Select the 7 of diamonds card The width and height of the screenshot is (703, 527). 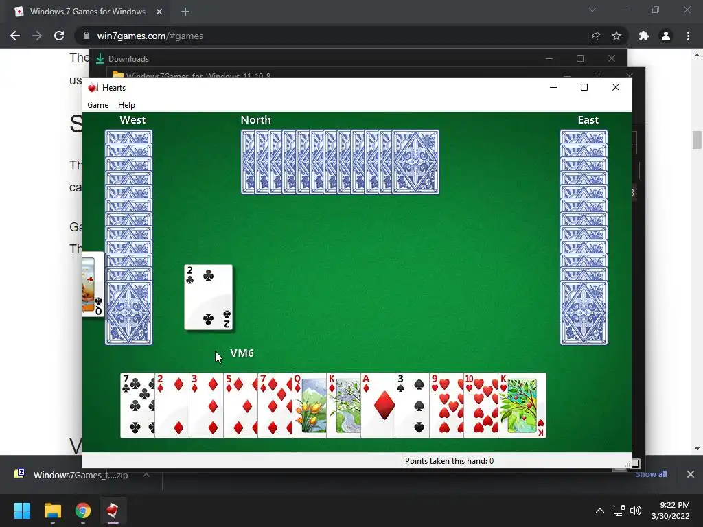pos(275,406)
